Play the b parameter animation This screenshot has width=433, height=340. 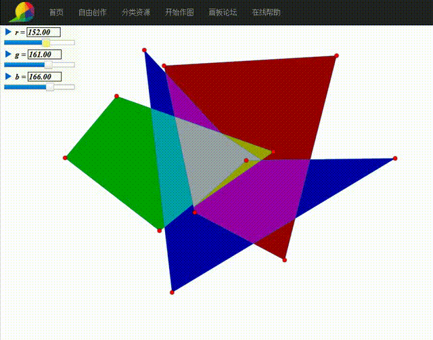click(8, 77)
